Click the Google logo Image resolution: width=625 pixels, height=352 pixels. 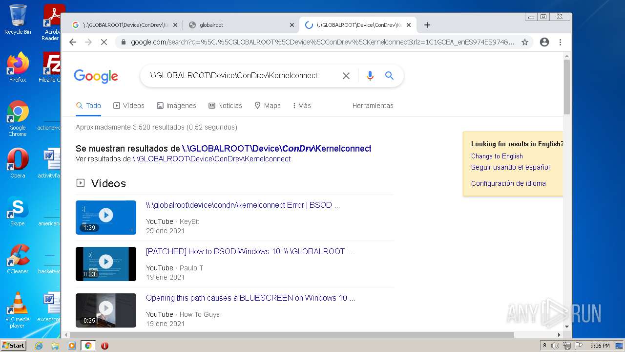tap(96, 76)
